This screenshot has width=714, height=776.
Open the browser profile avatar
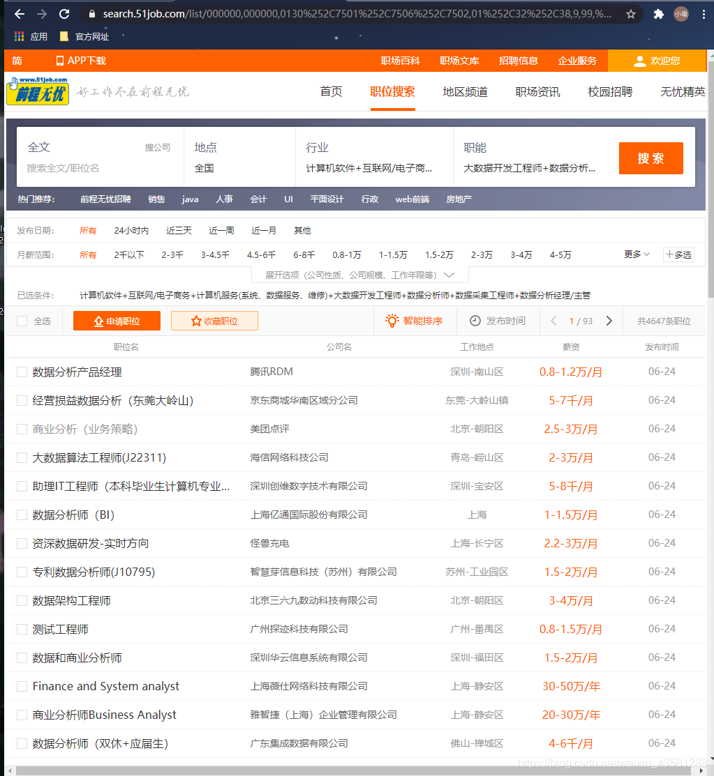[x=680, y=14]
